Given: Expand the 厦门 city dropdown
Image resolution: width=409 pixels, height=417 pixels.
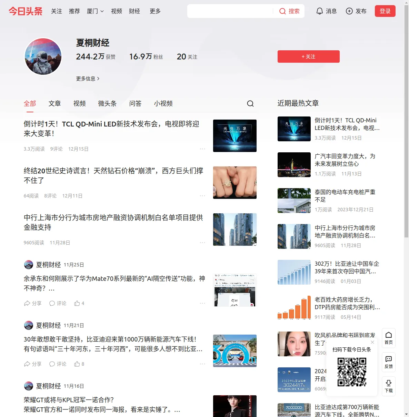Looking at the screenshot, I should tap(95, 11).
